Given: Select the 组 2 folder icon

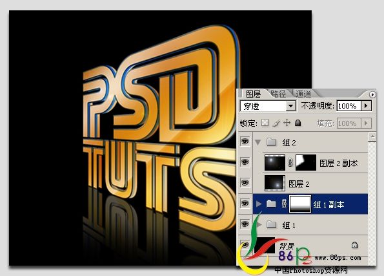Looking at the screenshot, I should pos(271,142).
